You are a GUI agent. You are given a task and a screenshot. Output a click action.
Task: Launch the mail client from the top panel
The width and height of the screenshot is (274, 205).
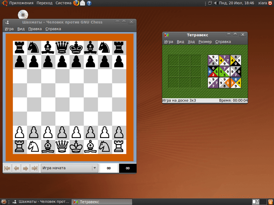tap(83, 3)
